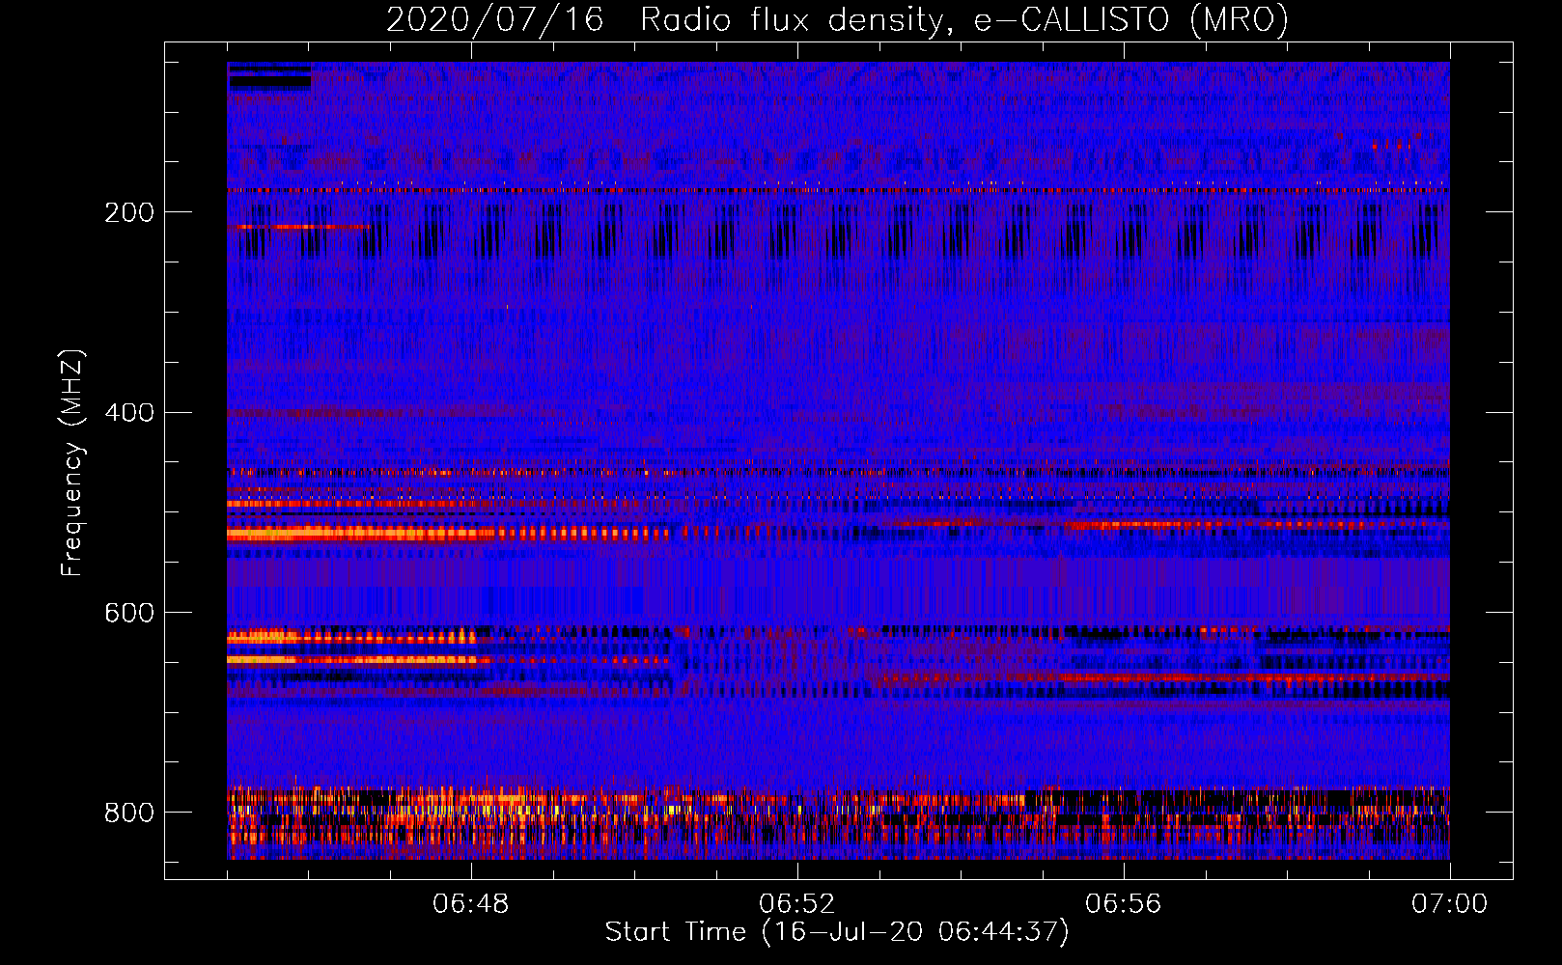Click the 'Frequency (MHZ)' axis label
This screenshot has width=1562, height=965.
tap(72, 463)
